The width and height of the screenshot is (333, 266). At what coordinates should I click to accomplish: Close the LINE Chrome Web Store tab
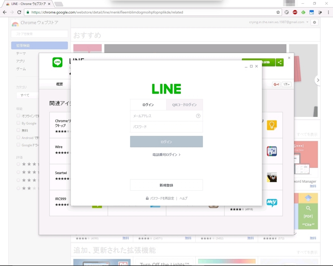49,4
